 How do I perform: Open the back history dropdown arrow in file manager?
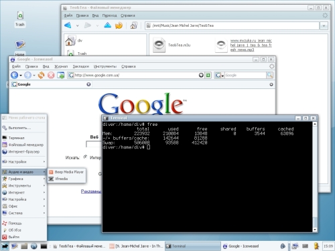[77, 25]
